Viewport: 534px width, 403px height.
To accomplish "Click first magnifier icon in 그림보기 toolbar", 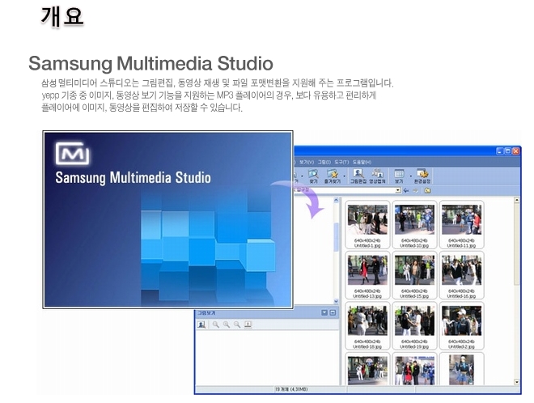I will click(216, 325).
